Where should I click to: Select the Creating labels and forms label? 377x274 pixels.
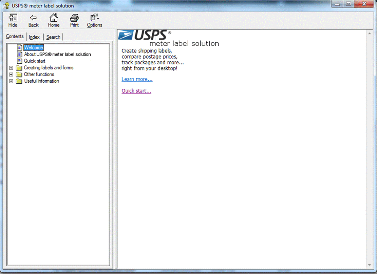(49, 68)
